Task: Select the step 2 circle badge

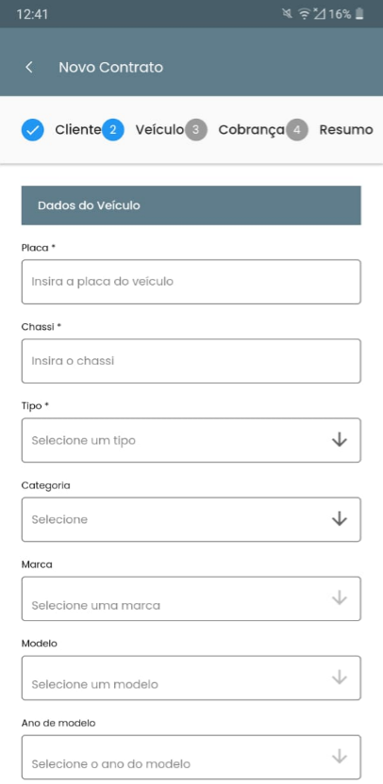Action: click(113, 130)
